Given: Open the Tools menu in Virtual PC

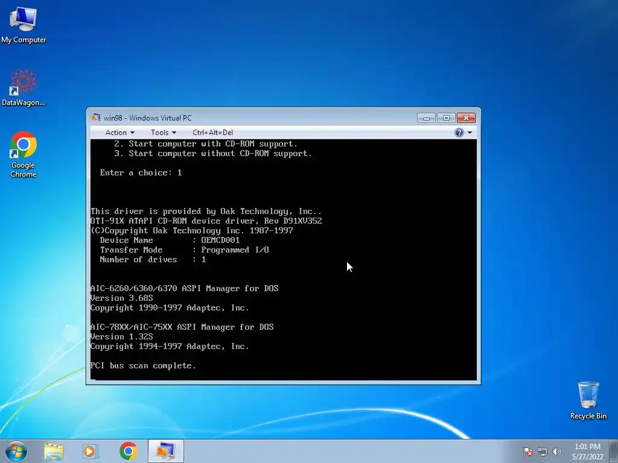Looking at the screenshot, I should [x=163, y=133].
